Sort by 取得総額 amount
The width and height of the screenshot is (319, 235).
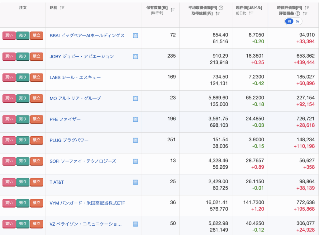click(218, 13)
